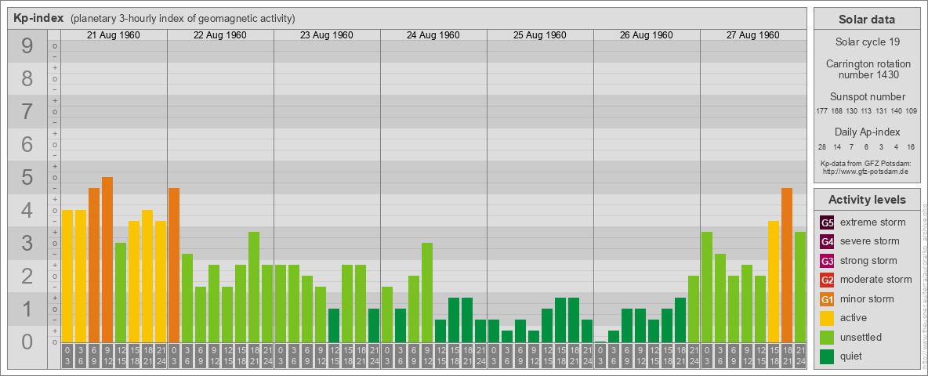Viewport: 928px width, 376px height.
Task: Select the 'minor storm' legend label
Action: pyautogui.click(x=867, y=298)
